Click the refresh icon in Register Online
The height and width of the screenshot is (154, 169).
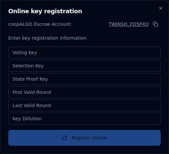[64, 138]
